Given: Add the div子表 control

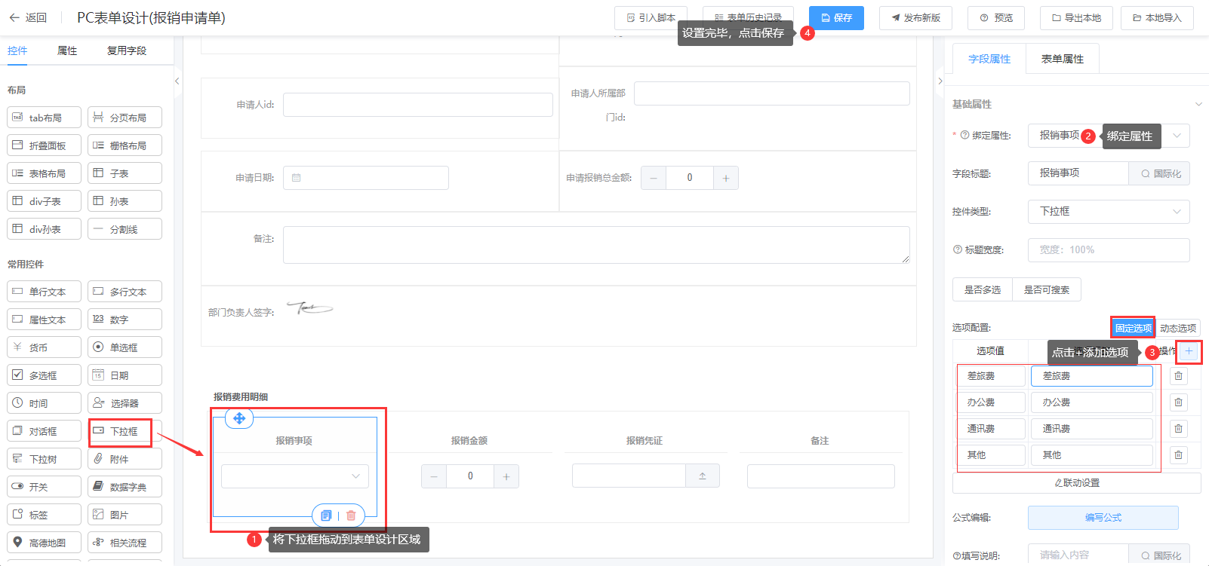Looking at the screenshot, I should pos(44,201).
